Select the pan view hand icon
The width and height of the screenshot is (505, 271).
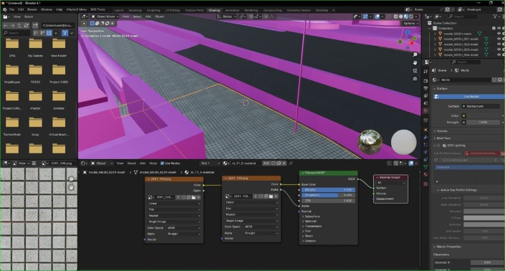pyautogui.click(x=415, y=63)
